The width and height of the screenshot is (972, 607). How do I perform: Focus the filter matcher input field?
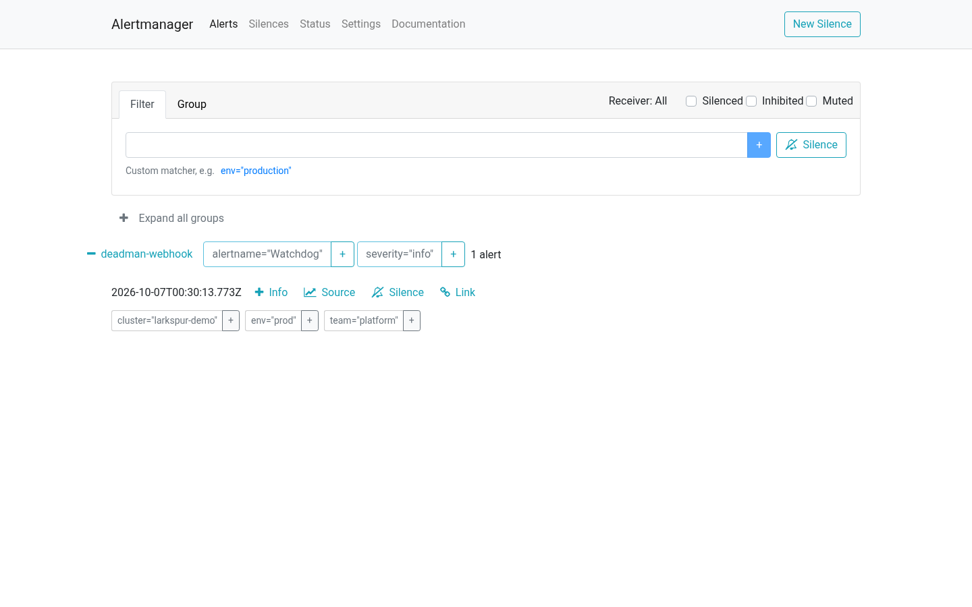[436, 145]
